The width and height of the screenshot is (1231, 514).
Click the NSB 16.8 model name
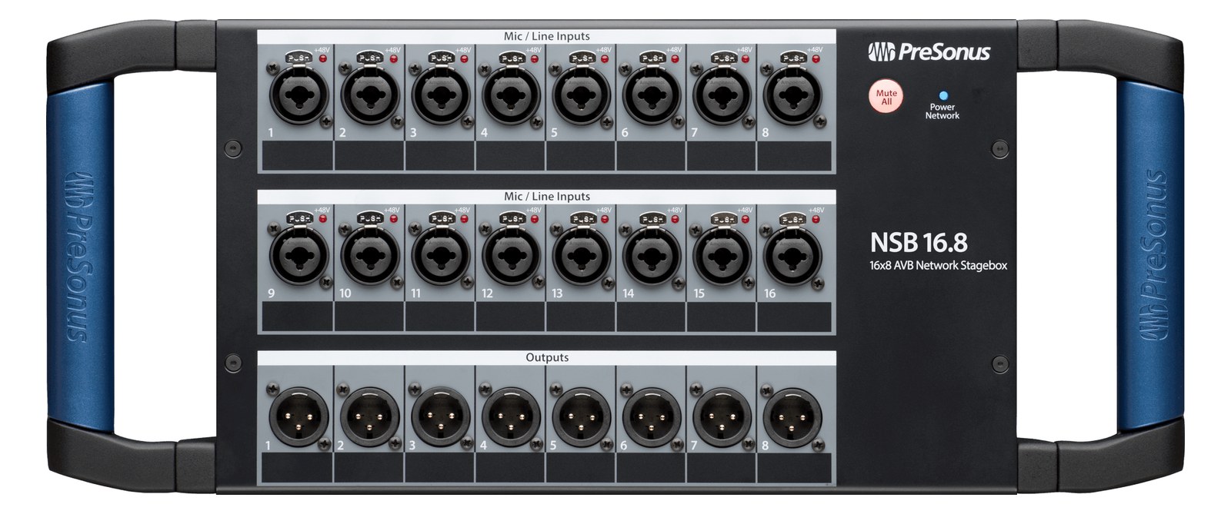tap(919, 242)
